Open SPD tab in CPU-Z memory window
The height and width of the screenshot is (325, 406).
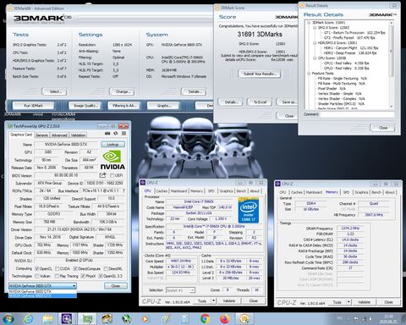[x=346, y=192]
